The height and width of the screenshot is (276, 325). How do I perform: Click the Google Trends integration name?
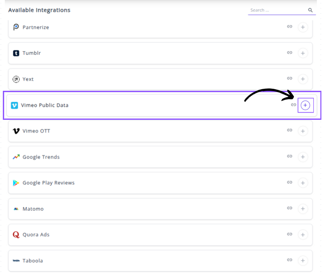(41, 157)
